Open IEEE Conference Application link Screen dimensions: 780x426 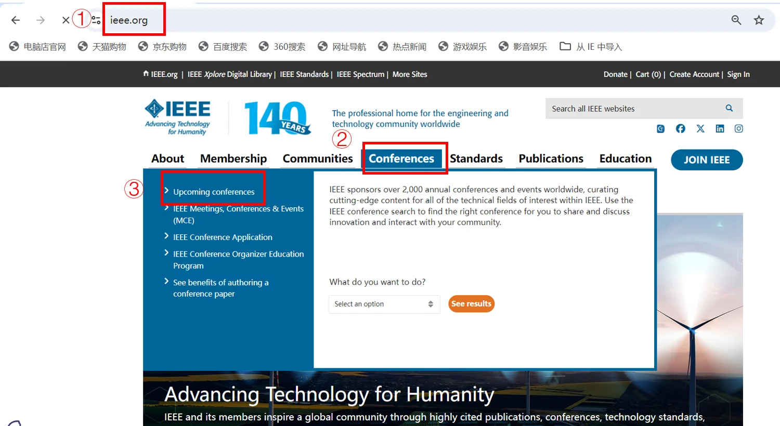pos(223,237)
